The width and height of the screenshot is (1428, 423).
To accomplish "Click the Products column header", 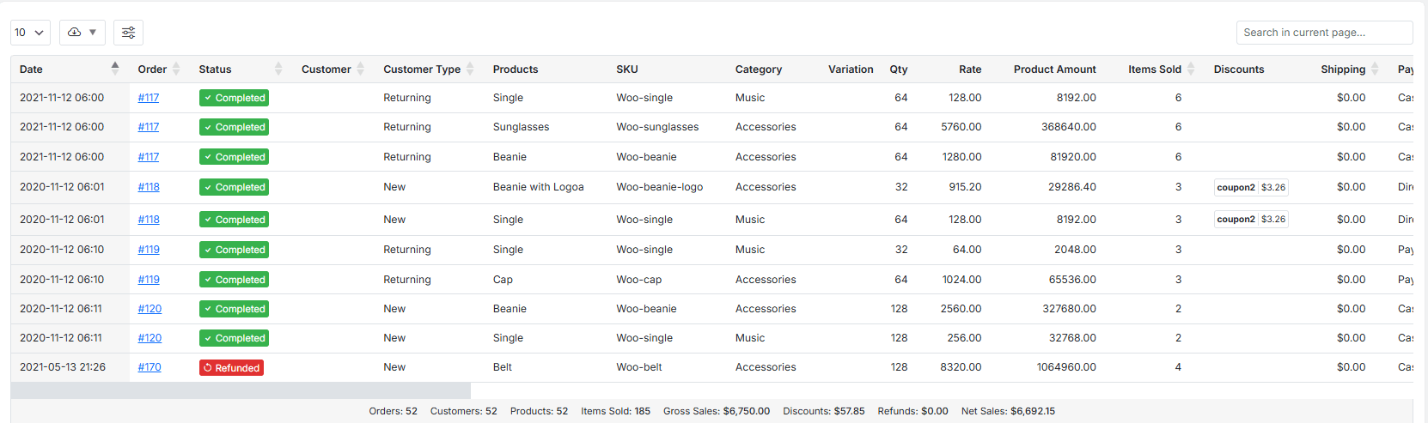I will point(515,69).
